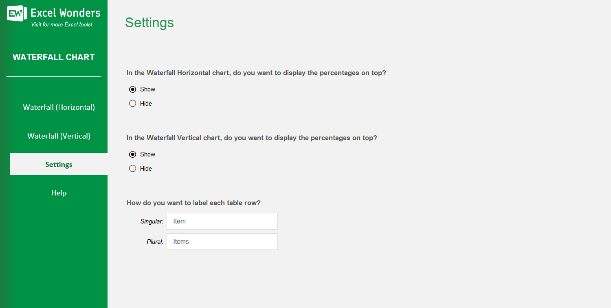The image size is (611, 308).
Task: Open the 'Visit for more Excel tools!' link
Action: (x=62, y=25)
